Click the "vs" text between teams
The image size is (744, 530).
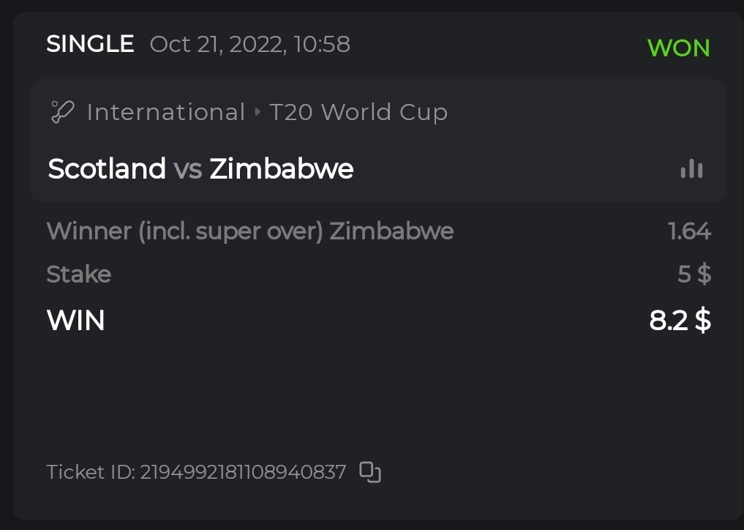point(187,170)
